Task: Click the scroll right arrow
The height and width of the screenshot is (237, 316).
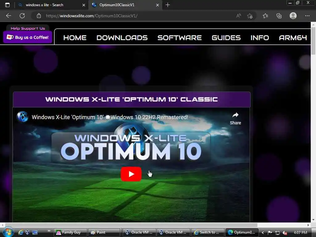Action: click(308, 225)
